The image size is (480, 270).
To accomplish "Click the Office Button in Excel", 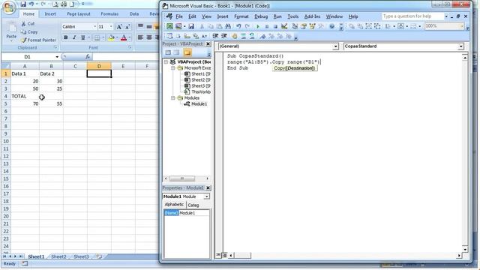I will tap(9, 7).
